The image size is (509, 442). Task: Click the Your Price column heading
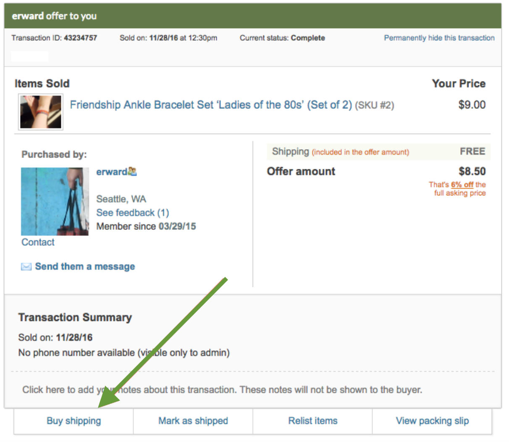[x=459, y=84]
